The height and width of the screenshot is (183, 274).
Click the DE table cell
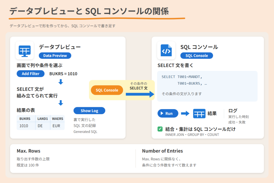point(40,126)
